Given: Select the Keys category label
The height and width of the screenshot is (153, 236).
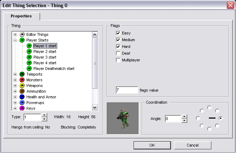Looking at the screenshot, I should [31, 108].
